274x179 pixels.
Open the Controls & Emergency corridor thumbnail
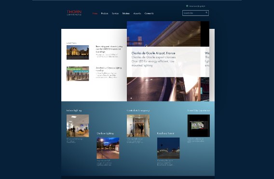click(x=138, y=126)
